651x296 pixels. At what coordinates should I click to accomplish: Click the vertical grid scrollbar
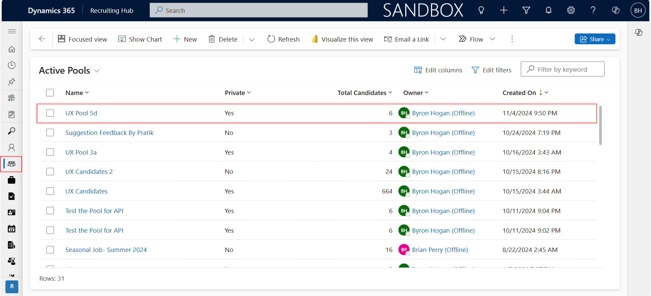(x=600, y=126)
